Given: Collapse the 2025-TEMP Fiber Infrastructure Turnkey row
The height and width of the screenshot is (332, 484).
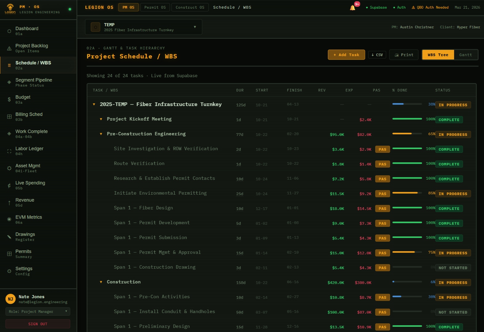Looking at the screenshot, I should (x=94, y=105).
